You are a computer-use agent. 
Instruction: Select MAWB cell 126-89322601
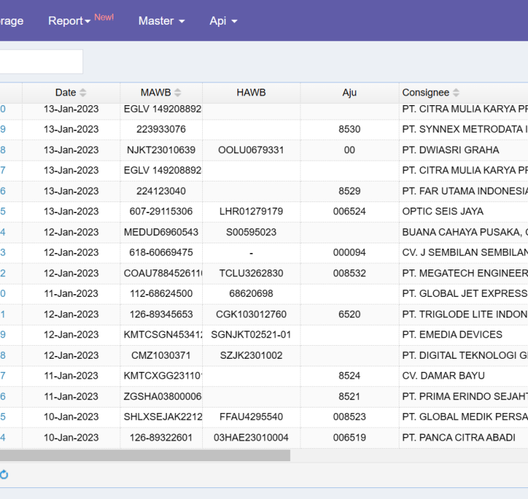(x=161, y=437)
